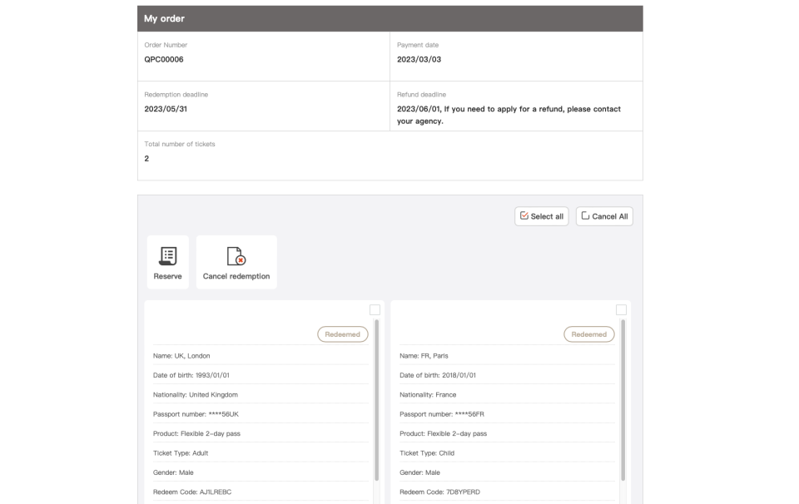Click the Cancel redemption file icon
This screenshot has width=799, height=504.
(x=236, y=256)
